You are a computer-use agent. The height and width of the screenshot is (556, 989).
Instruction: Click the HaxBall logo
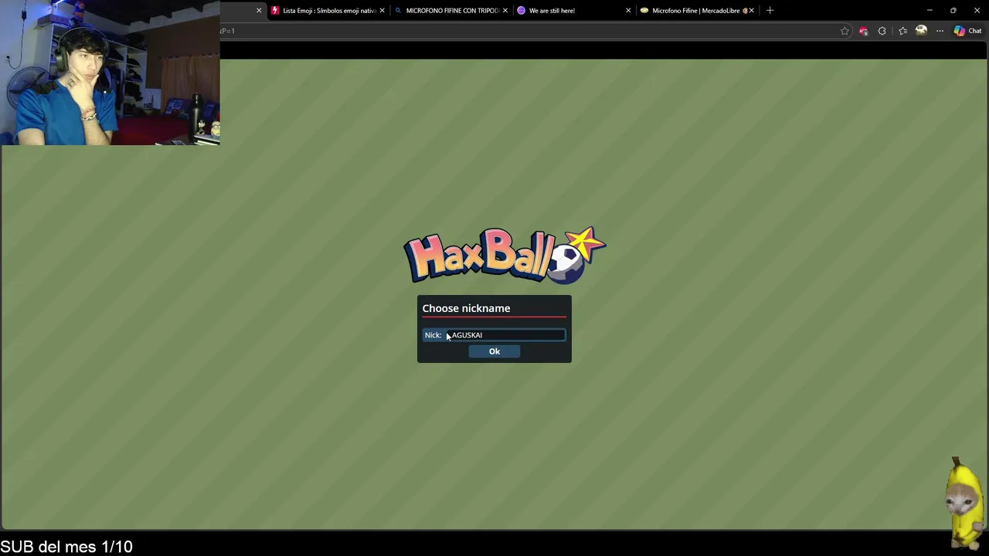504,255
